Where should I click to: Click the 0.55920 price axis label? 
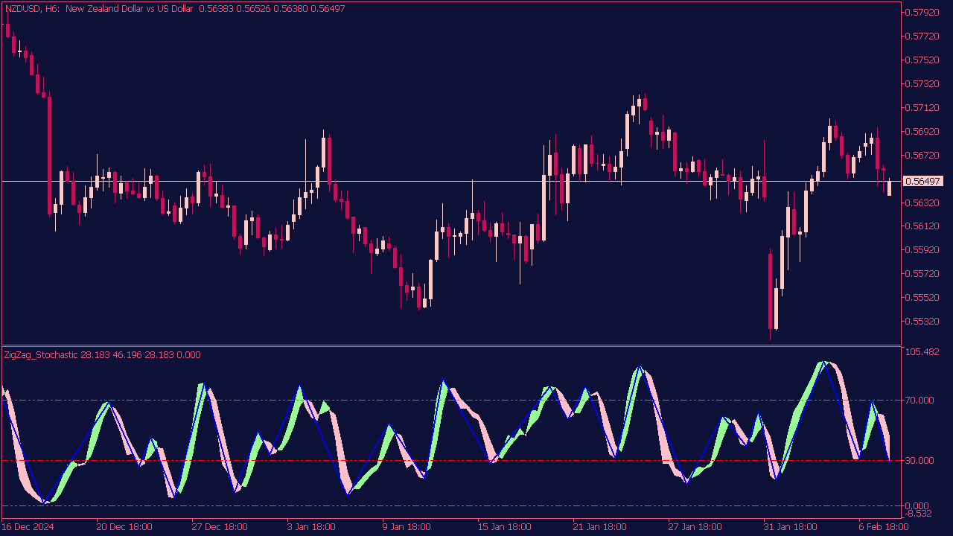(923, 250)
